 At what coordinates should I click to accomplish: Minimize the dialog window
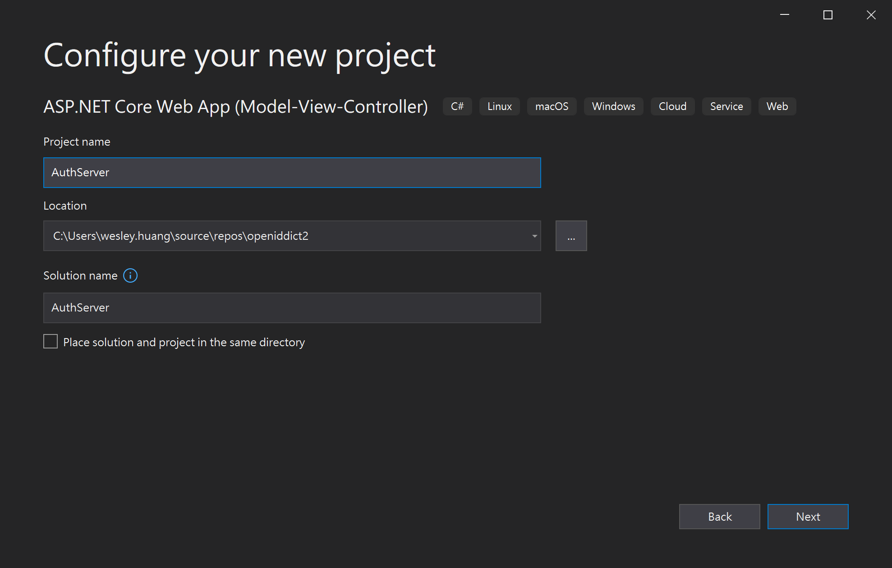pos(785,15)
